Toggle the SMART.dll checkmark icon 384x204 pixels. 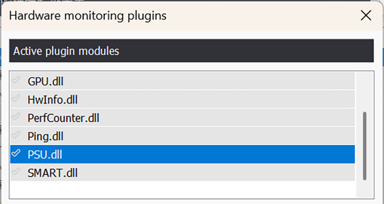click(16, 172)
